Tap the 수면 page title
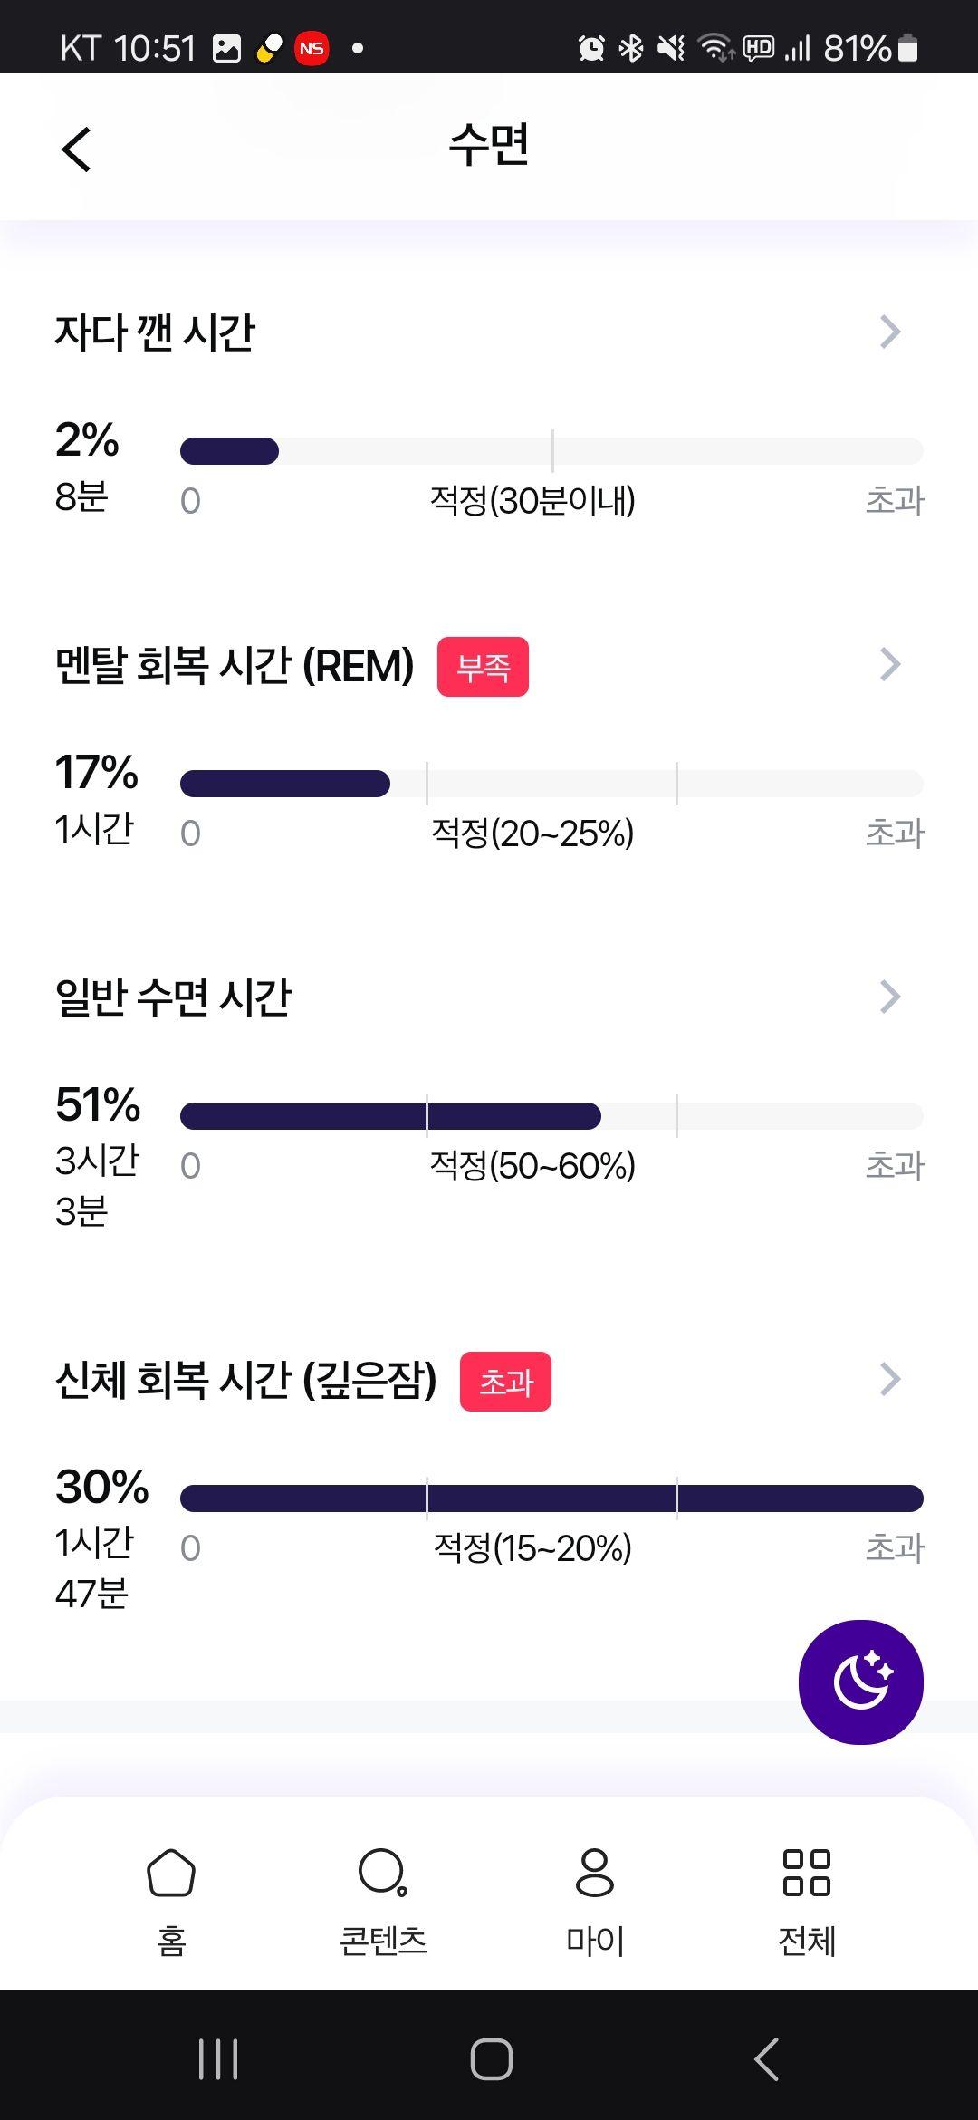This screenshot has height=2120, width=978. tap(489, 145)
